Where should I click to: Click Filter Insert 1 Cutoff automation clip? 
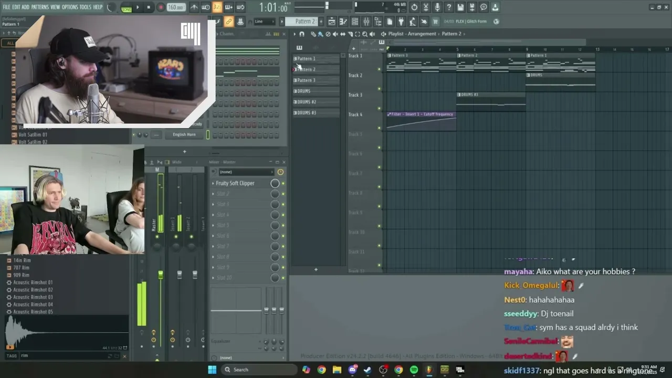tap(422, 121)
